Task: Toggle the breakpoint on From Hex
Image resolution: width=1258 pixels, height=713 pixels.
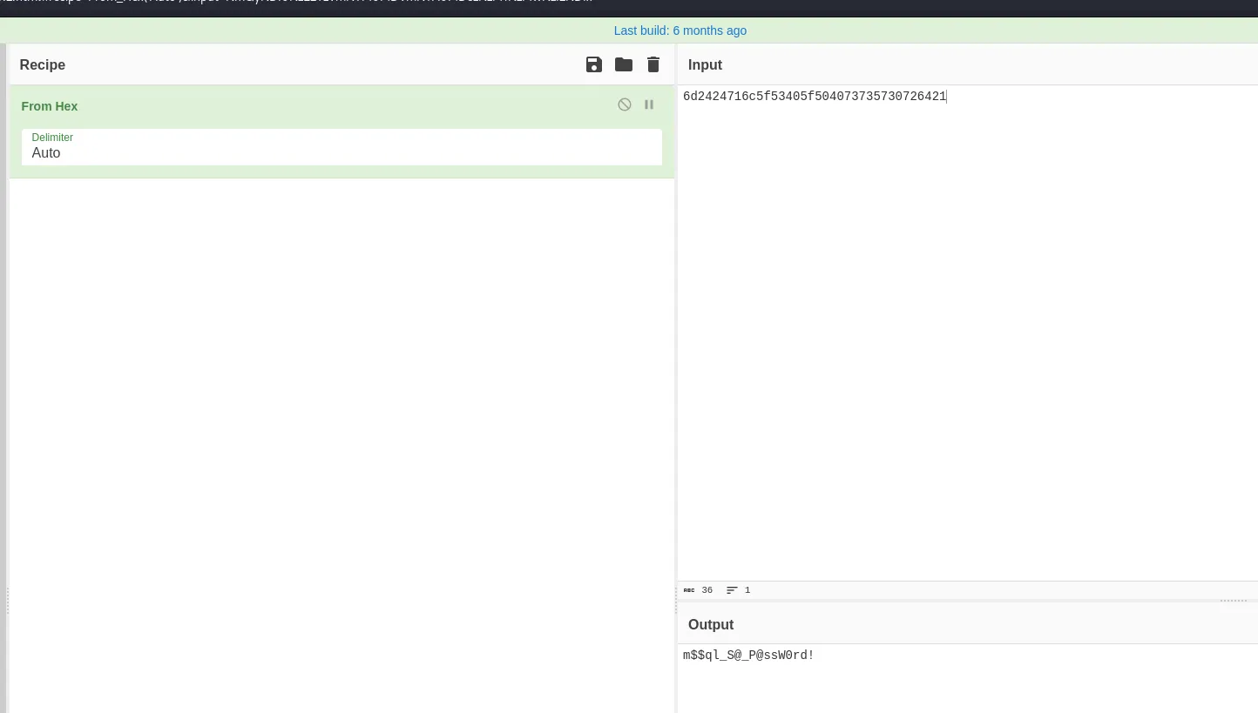Action: (x=649, y=104)
